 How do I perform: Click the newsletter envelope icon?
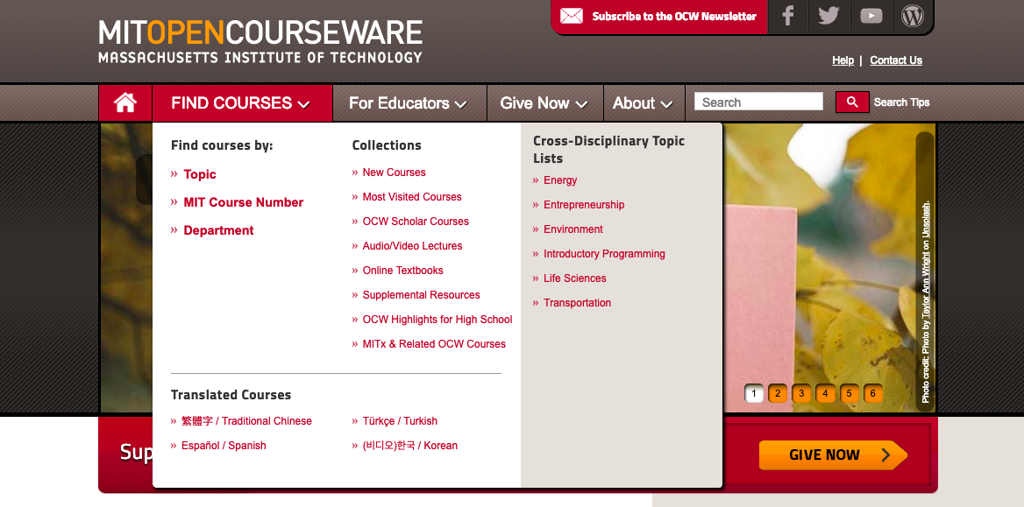point(572,17)
